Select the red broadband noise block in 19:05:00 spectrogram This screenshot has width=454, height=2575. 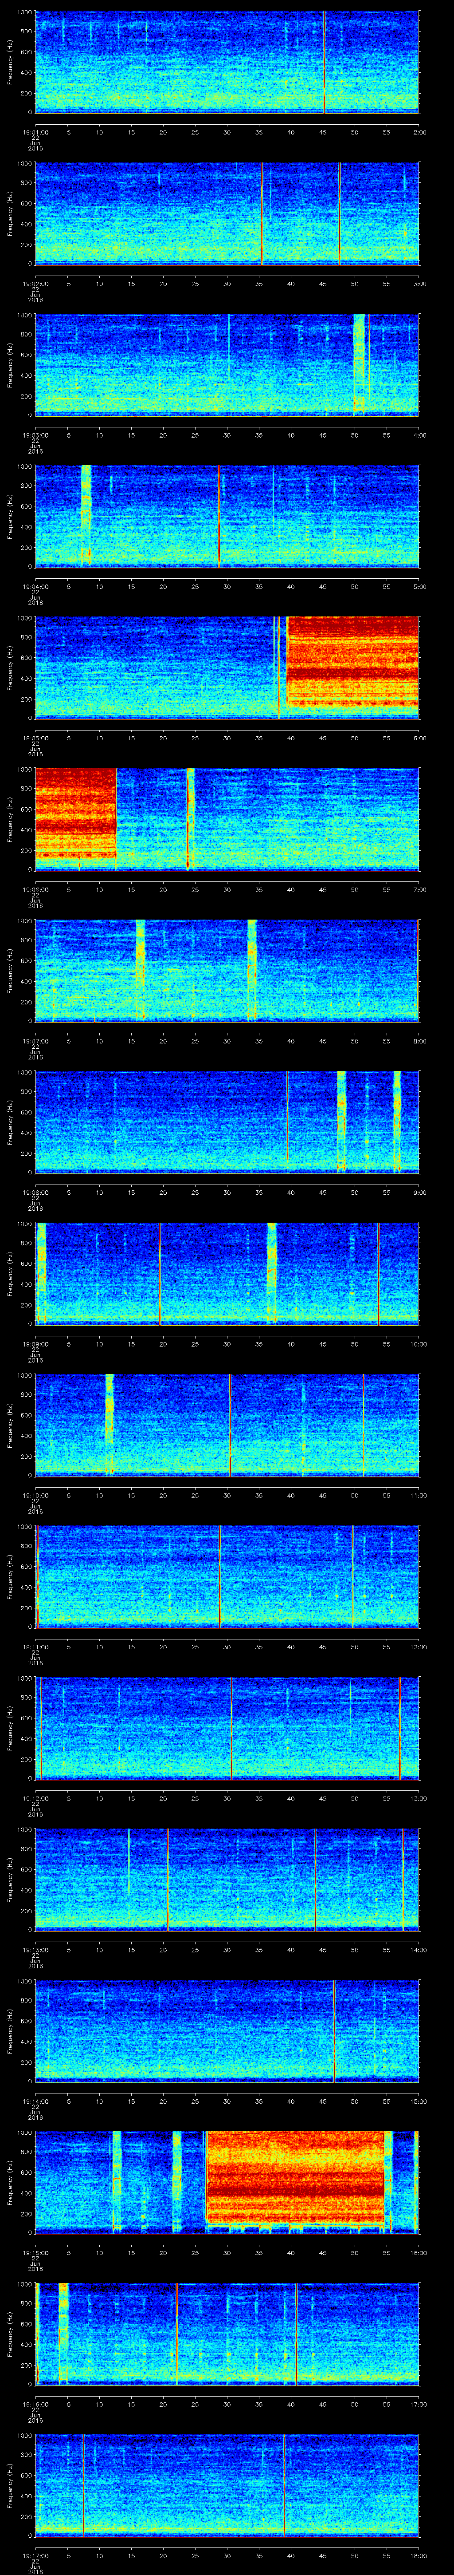tap(353, 662)
